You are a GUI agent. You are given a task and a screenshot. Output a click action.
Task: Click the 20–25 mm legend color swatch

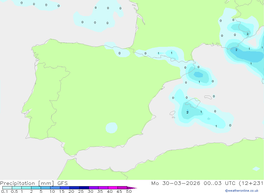click(74, 188)
